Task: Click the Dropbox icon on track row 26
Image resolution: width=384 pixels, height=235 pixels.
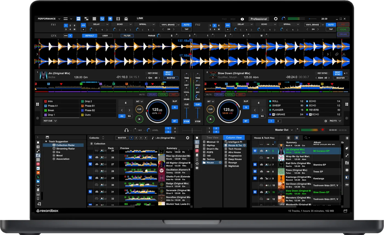Action: pos(90,157)
